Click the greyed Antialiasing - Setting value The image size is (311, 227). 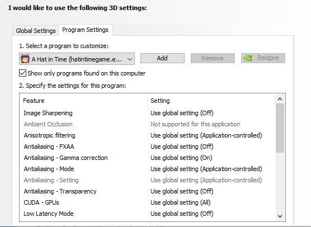[206, 180]
